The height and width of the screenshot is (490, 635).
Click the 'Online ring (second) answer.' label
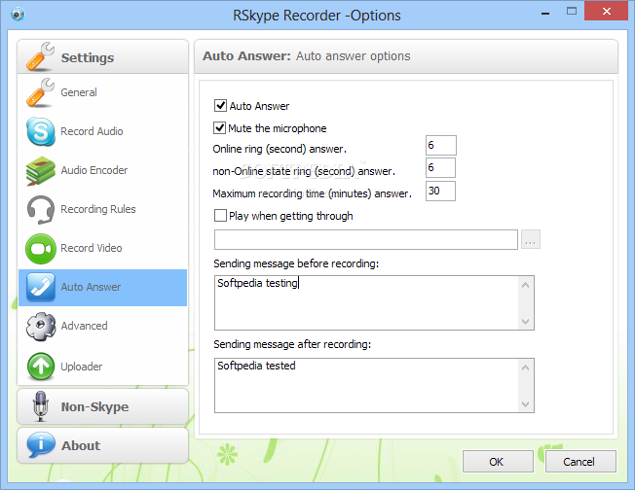(280, 149)
